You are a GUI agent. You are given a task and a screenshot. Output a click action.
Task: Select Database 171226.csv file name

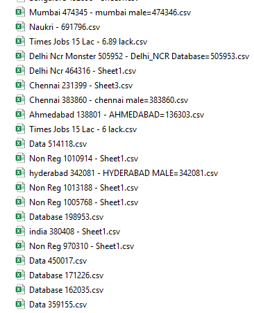(x=67, y=275)
